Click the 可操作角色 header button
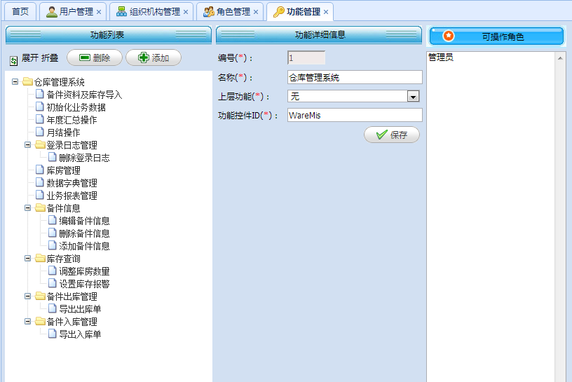Viewport: 572px width, 382px height. point(496,36)
